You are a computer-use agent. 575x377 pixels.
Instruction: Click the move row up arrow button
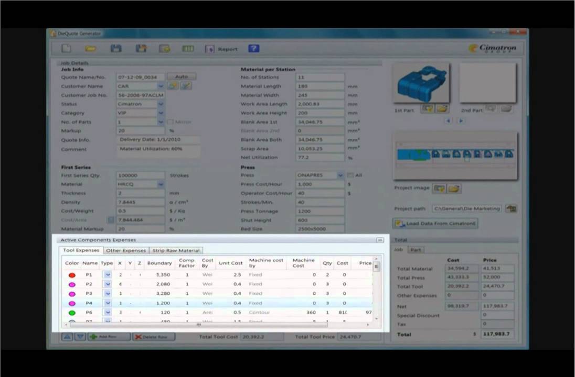coord(67,337)
